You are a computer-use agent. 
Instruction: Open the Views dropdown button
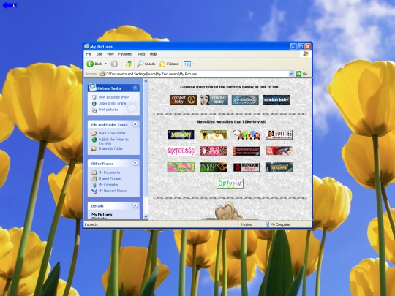click(188, 64)
